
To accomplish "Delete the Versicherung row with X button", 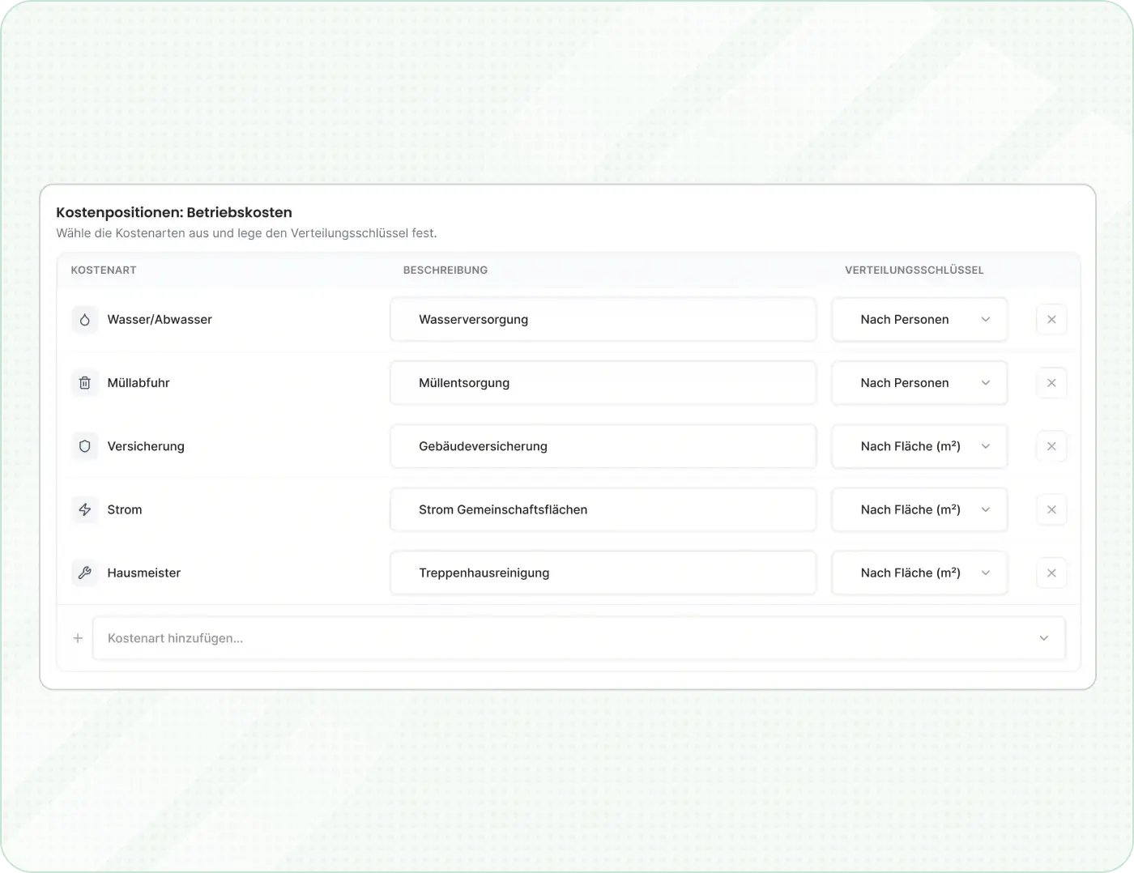I will (1051, 446).
